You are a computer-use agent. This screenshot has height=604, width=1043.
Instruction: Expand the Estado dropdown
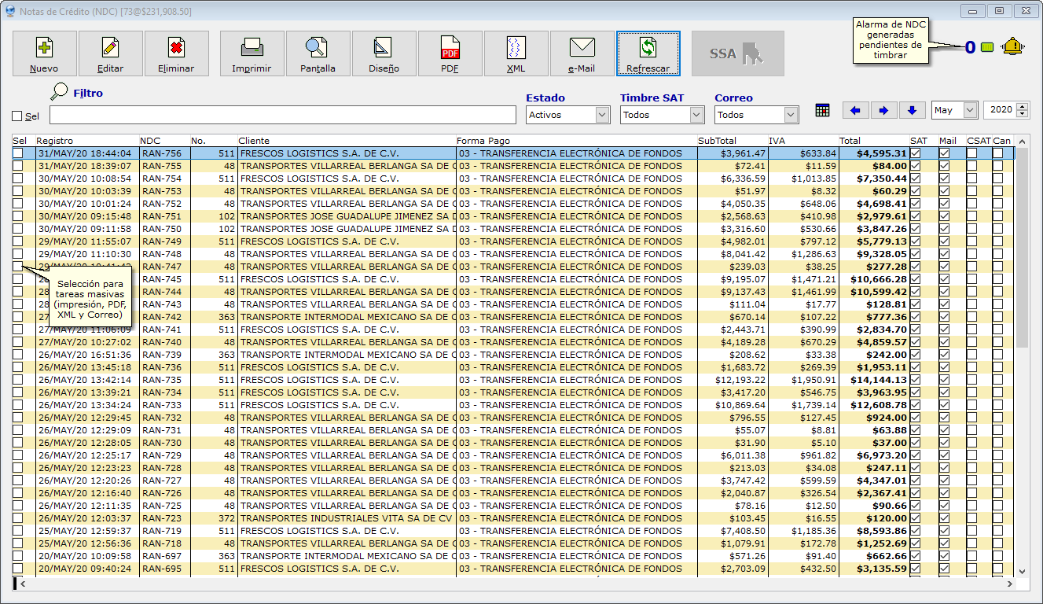[602, 115]
